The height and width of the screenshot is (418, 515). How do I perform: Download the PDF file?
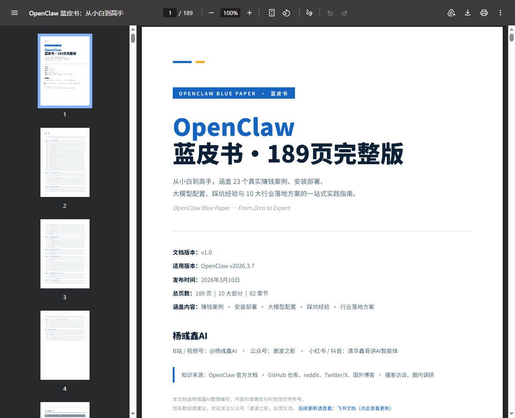(468, 13)
